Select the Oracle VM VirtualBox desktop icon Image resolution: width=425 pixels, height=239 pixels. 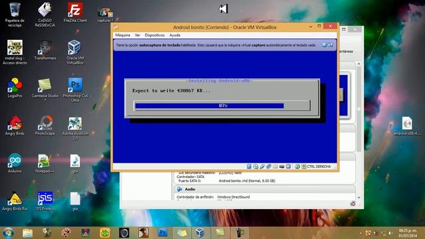tap(75, 52)
